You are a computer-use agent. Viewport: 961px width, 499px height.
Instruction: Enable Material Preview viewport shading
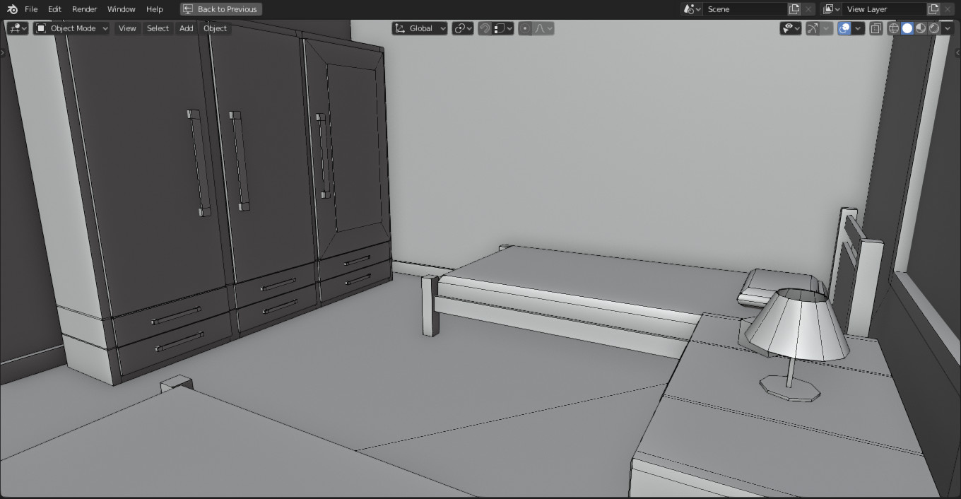click(x=919, y=28)
